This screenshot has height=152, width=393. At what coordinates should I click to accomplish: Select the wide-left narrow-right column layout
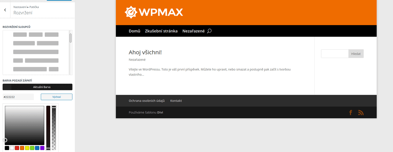tap(36, 69)
